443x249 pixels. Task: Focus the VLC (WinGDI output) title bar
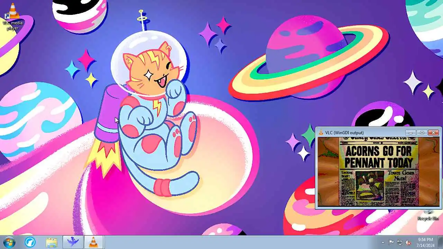point(360,132)
